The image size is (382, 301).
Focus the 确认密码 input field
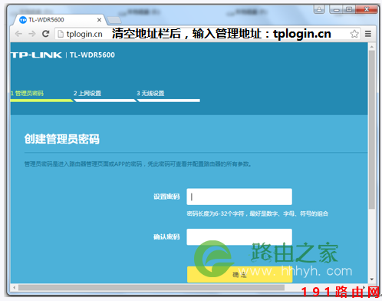[x=239, y=237]
